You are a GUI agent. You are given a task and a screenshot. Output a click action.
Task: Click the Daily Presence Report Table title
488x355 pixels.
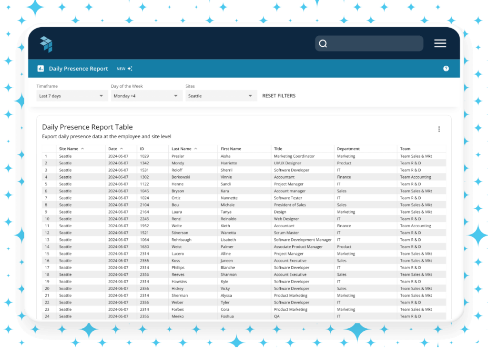(x=87, y=127)
